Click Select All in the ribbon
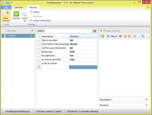Screen dimensions: 152x115 (x=25, y=16)
